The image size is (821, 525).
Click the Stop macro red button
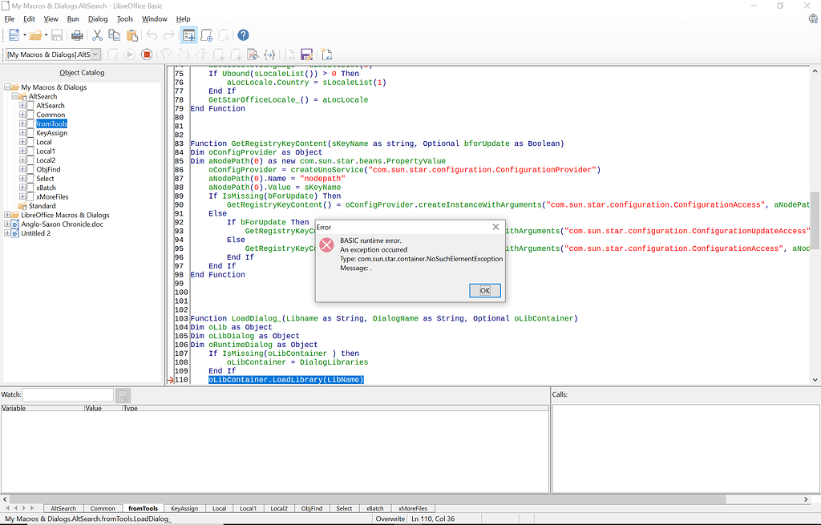147,55
